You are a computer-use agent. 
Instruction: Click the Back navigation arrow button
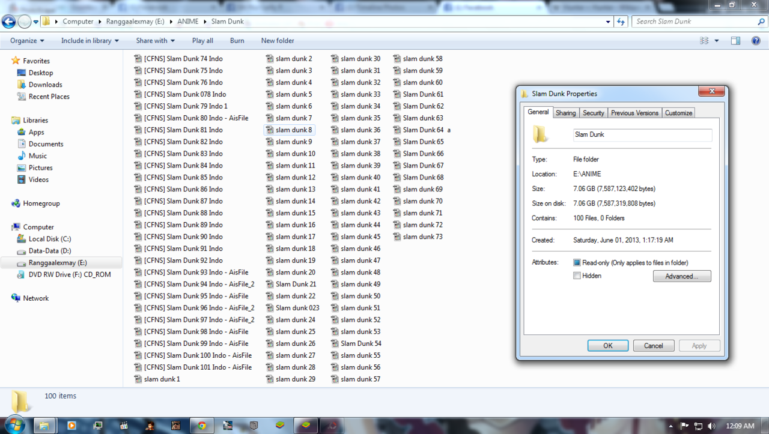(8, 22)
